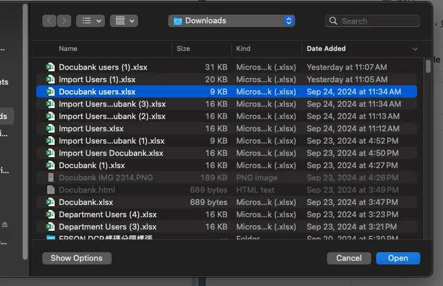
Task: Click Excel icon of Department Users (4).xlsx
Action: (51, 214)
